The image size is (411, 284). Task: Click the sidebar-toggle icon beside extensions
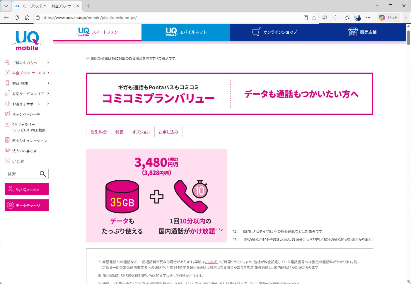325,18
